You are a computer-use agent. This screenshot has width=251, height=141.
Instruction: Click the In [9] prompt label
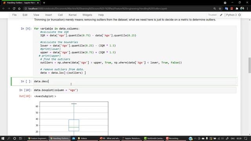click(26, 29)
